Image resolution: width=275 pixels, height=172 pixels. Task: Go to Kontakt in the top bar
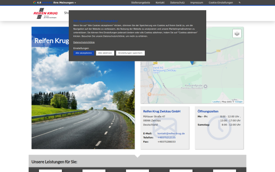(x=160, y=3)
